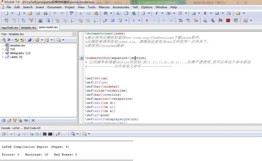The image size is (262, 161).
Task: Click the dvi to pdf converter icon
Action: (x=181, y=21)
